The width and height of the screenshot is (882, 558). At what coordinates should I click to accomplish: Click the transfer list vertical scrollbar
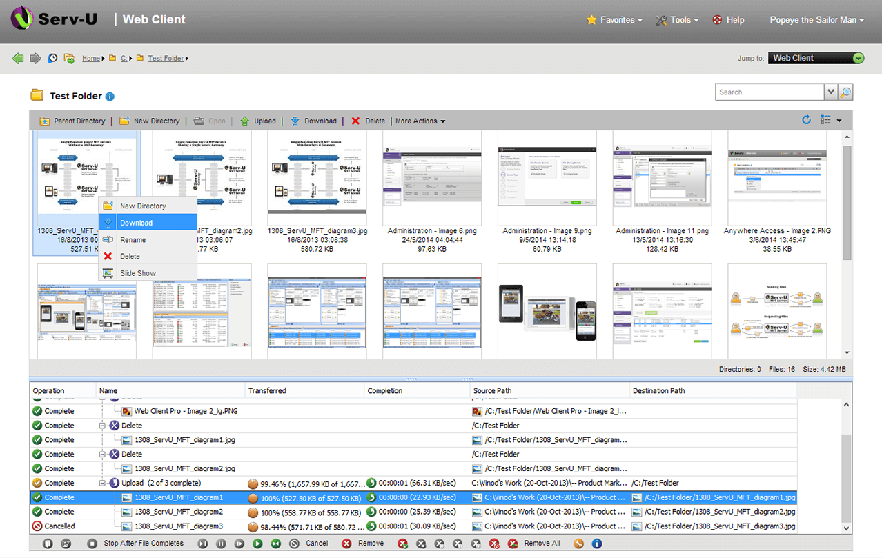click(847, 466)
